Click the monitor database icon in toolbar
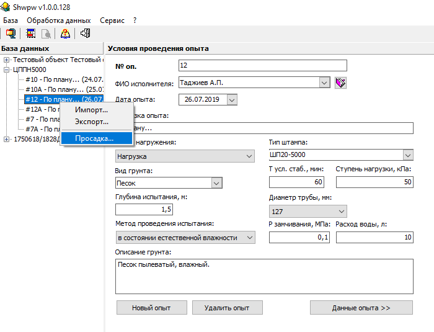 tap(10, 34)
